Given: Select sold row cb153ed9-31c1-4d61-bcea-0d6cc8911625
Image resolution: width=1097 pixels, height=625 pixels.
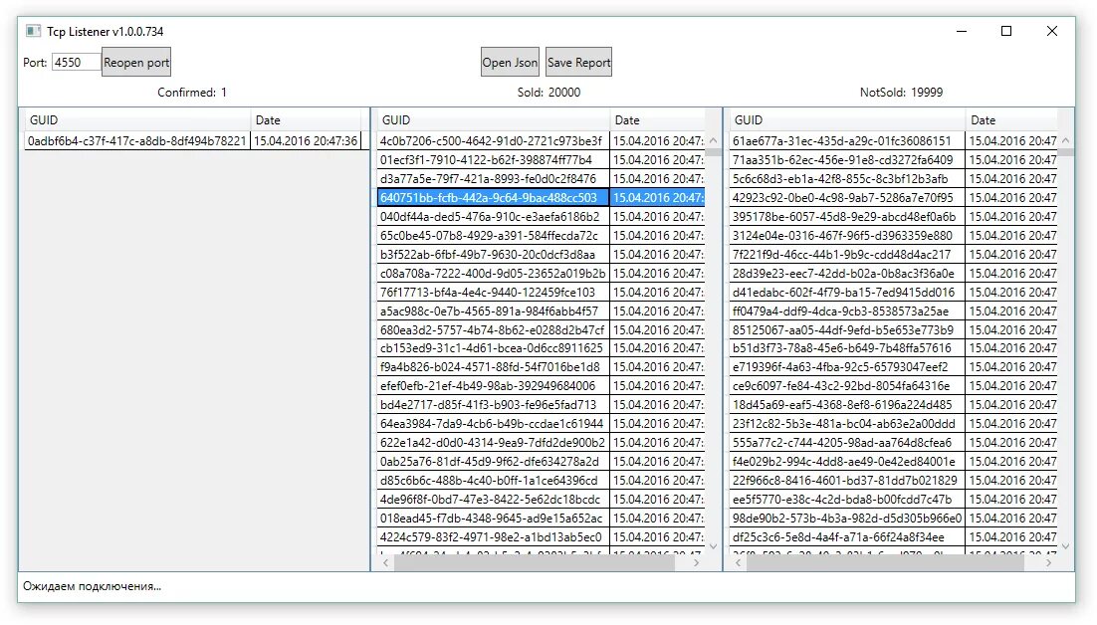Looking at the screenshot, I should 541,347.
